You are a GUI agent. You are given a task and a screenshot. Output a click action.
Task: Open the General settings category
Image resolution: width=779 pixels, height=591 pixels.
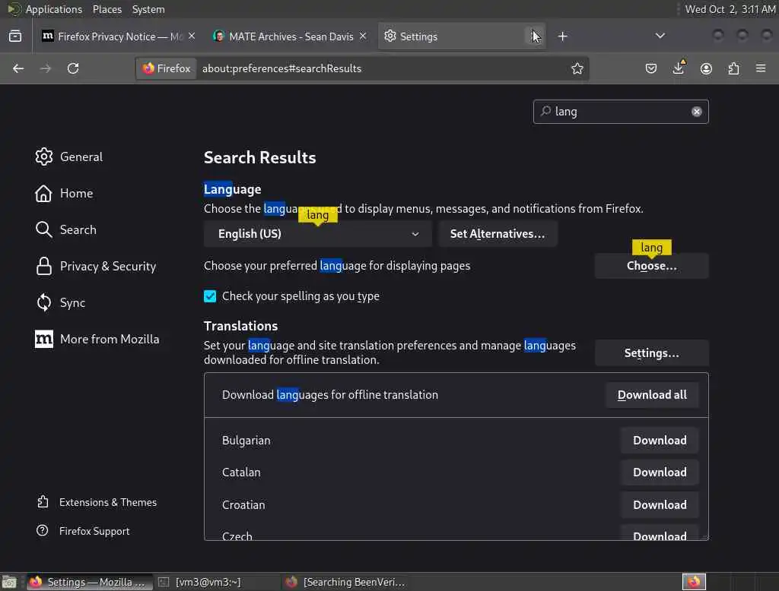[68, 156]
